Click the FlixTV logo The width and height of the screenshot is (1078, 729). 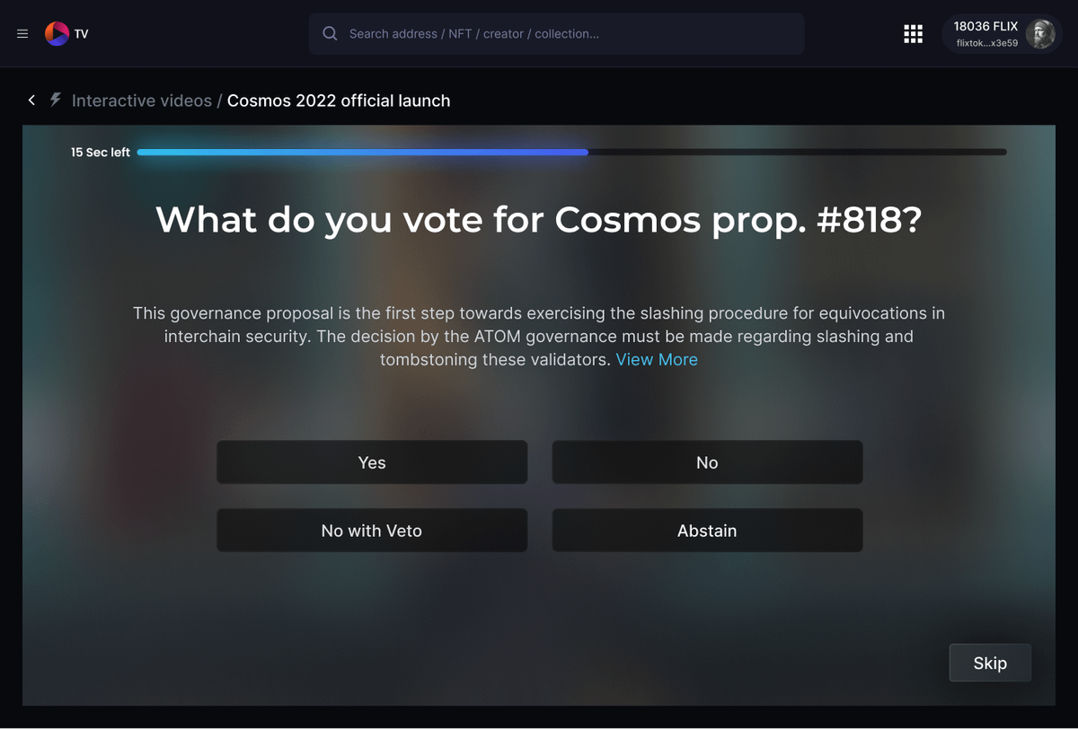57,34
